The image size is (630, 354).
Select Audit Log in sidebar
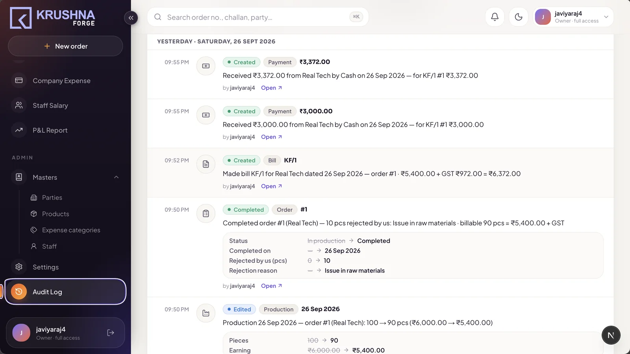pyautogui.click(x=65, y=291)
